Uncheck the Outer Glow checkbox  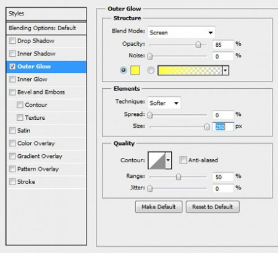pos(12,67)
